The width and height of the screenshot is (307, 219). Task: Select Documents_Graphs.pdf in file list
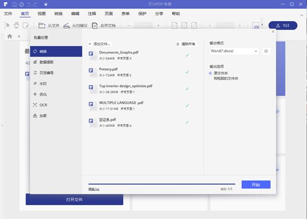[x=143, y=55]
